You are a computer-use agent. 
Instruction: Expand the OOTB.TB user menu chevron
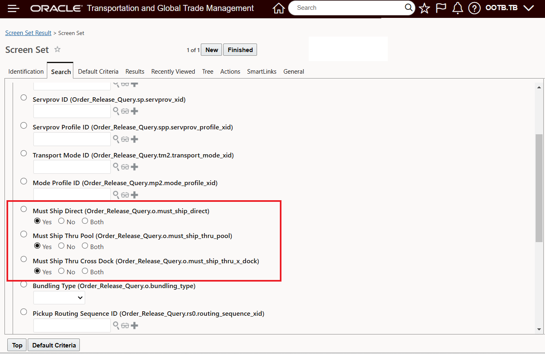(x=528, y=8)
